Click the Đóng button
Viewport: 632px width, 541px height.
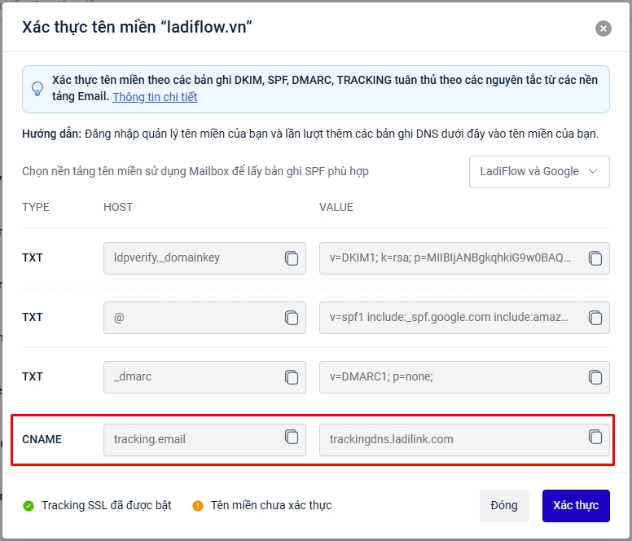(x=504, y=505)
